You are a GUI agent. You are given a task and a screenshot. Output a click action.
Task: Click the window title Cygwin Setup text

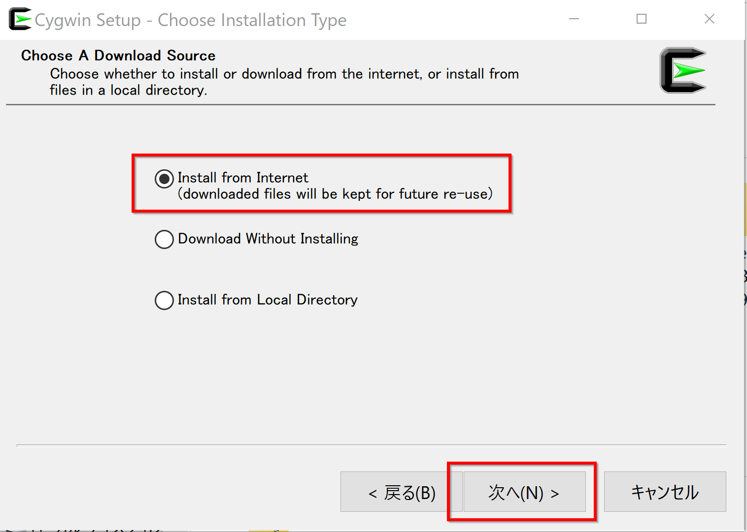(x=88, y=20)
